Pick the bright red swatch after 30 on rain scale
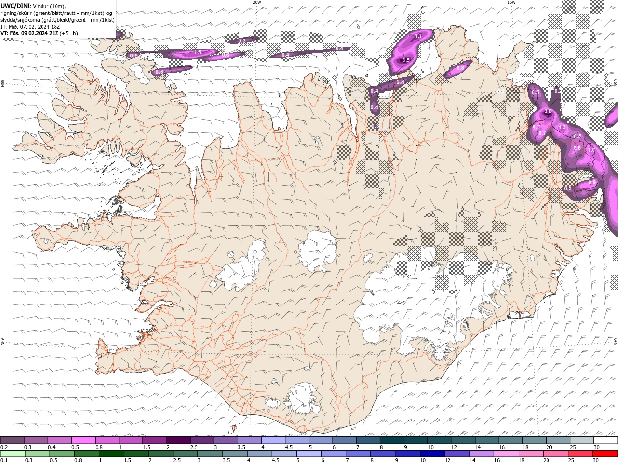The image size is (618, 464). pos(605,454)
